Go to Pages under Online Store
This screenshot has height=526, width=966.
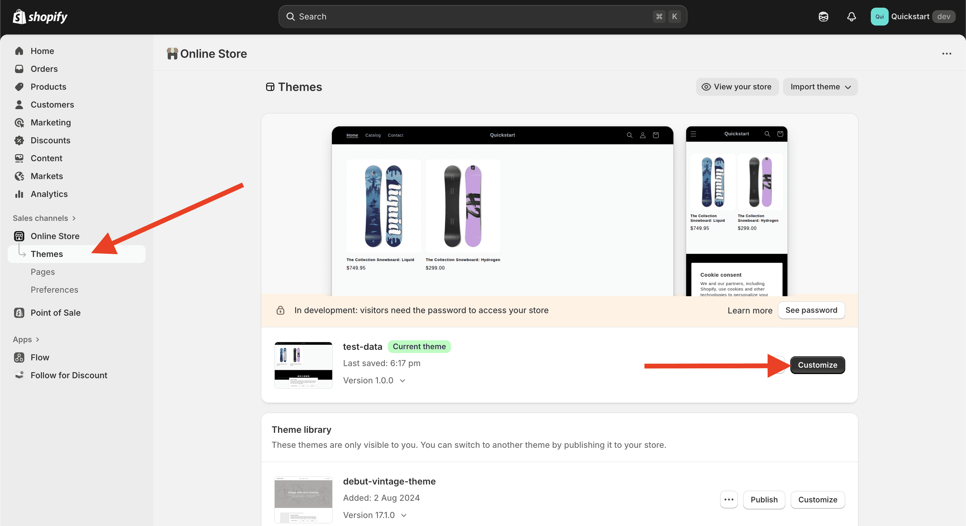coord(43,272)
